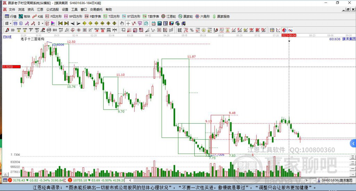Open the 设置 menu
This screenshot has width=356, height=191.
click(x=65, y=9)
